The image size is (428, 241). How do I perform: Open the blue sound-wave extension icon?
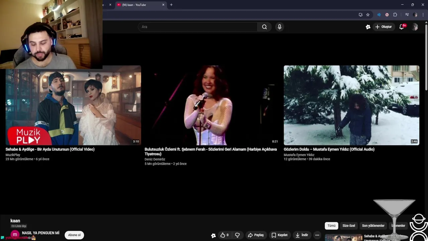379,15
